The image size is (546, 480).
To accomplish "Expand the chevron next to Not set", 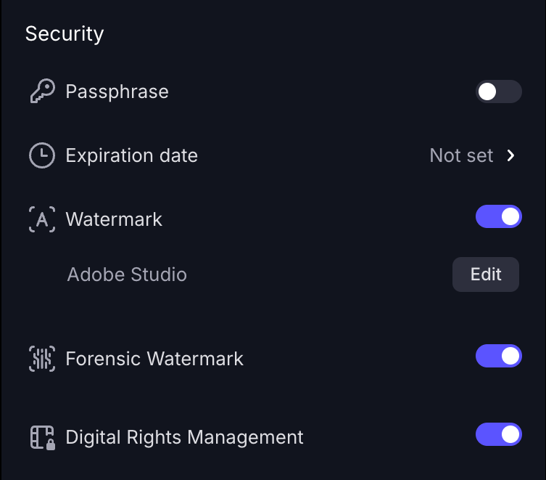I will tap(511, 155).
